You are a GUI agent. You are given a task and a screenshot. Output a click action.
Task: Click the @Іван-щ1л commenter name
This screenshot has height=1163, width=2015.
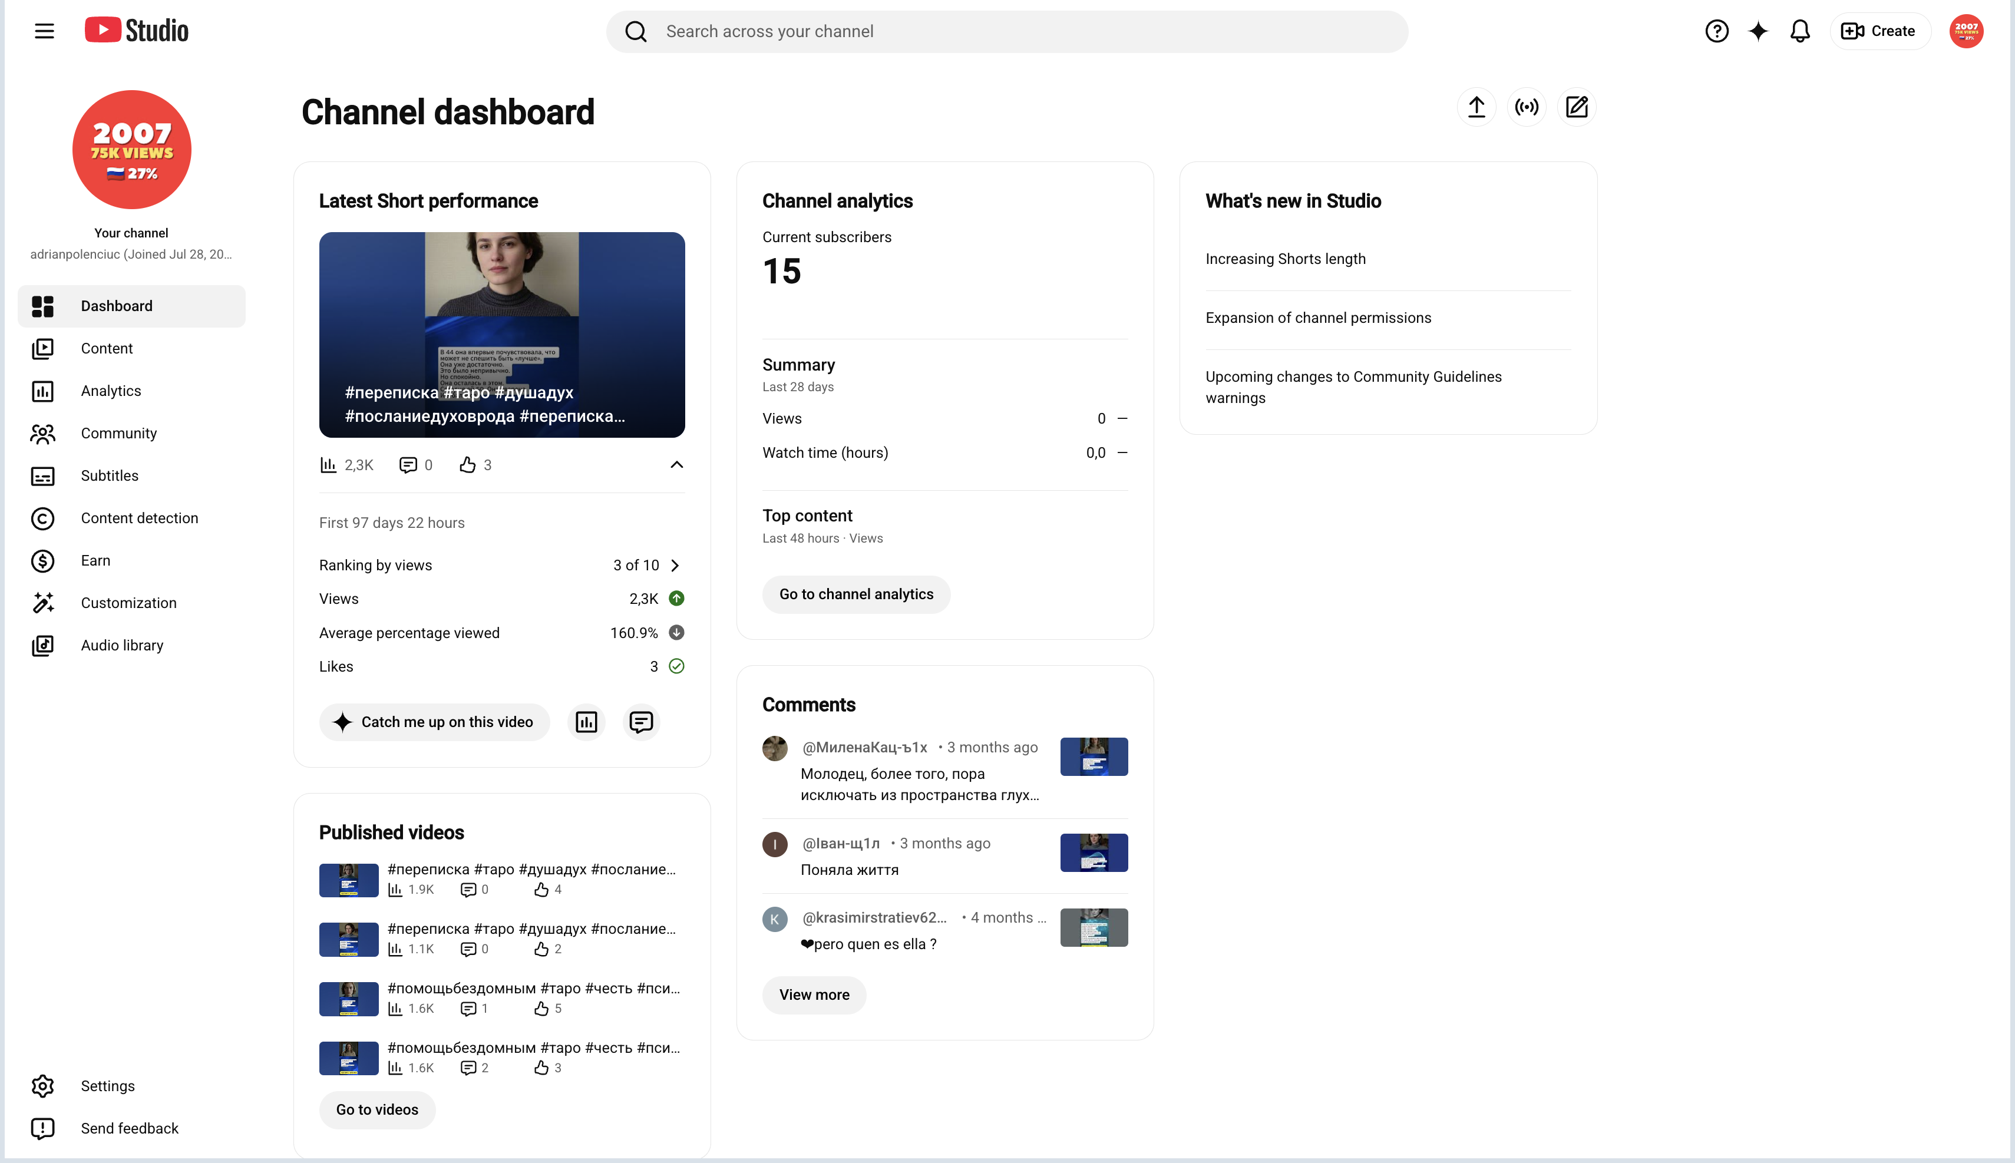[x=841, y=844]
